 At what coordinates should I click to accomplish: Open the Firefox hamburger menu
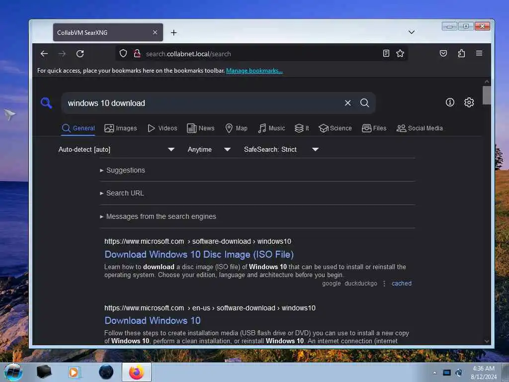coord(479,53)
